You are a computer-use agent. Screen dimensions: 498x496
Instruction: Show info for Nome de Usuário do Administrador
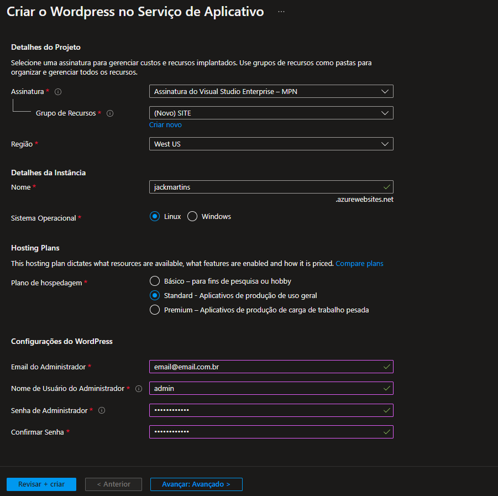point(139,389)
